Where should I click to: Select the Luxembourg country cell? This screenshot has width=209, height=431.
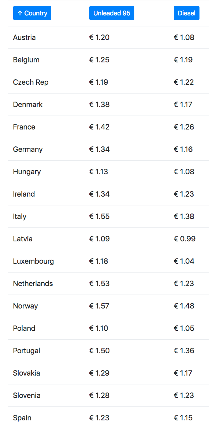click(x=33, y=262)
